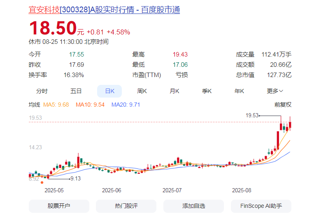Click the 热门股评 button
Image resolution: width=335 pixels, height=214 pixels.
point(126,206)
